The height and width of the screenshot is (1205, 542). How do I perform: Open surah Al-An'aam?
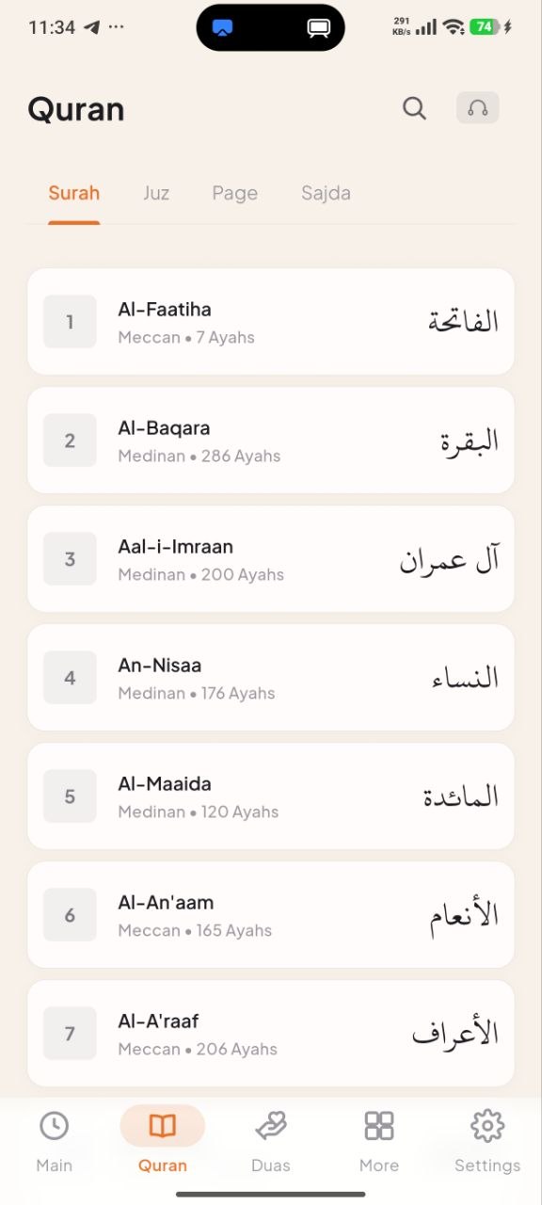tap(271, 914)
